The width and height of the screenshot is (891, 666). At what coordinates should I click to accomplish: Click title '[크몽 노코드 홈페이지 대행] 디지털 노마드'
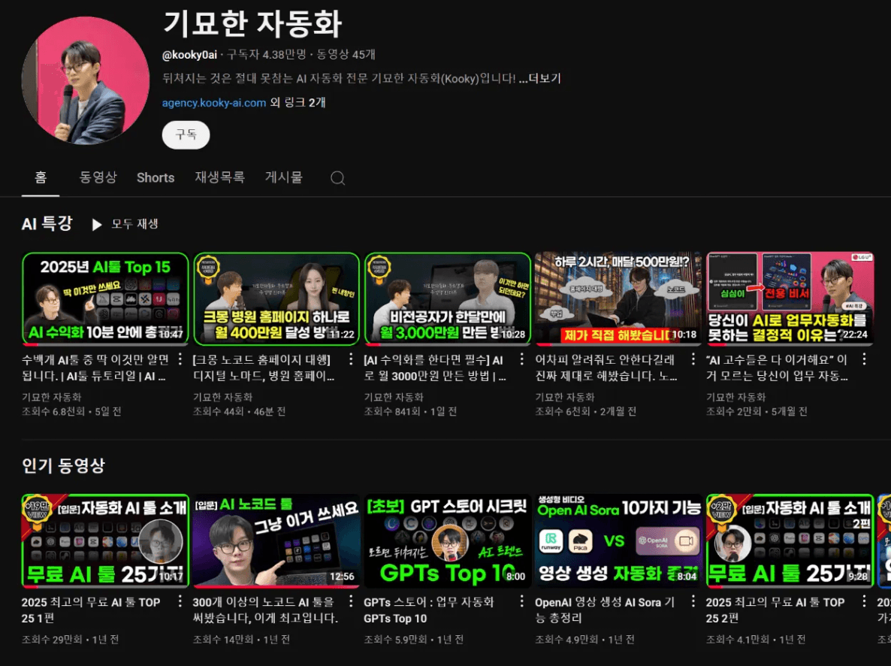pyautogui.click(x=263, y=368)
